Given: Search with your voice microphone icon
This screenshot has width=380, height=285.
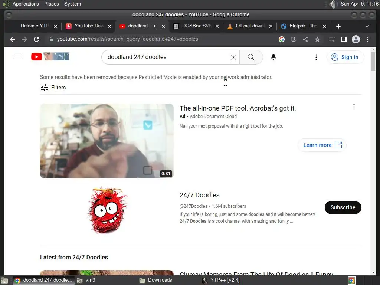Looking at the screenshot, I should click(273, 57).
